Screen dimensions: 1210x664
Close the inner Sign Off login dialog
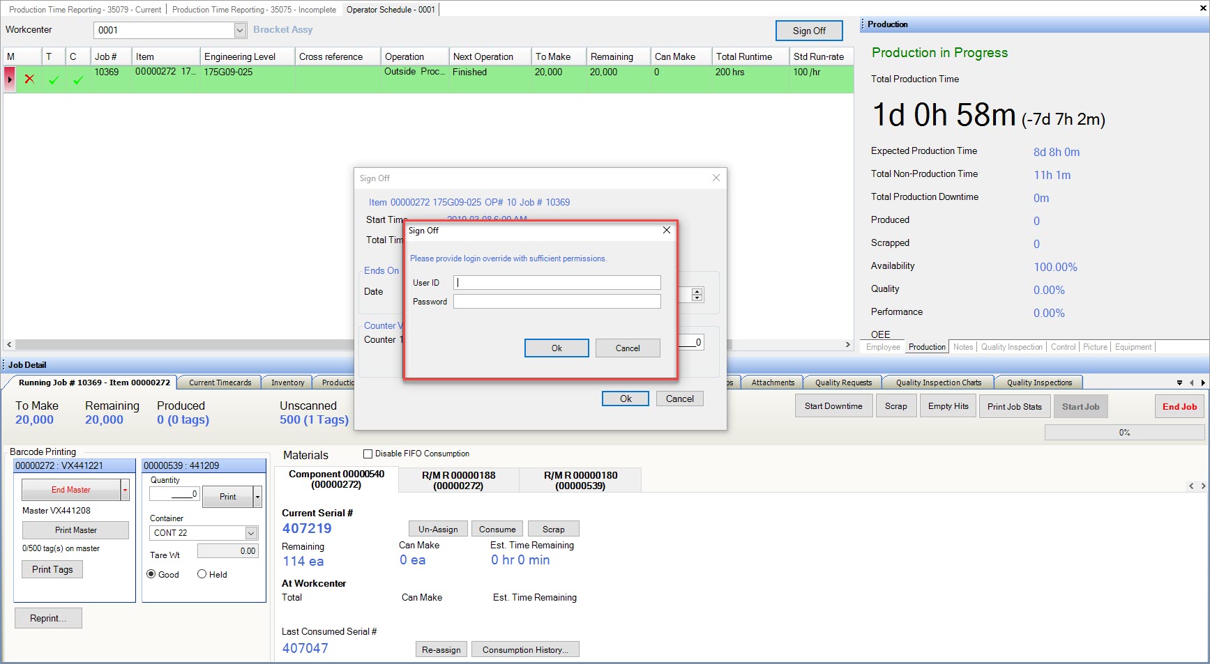[x=667, y=230]
